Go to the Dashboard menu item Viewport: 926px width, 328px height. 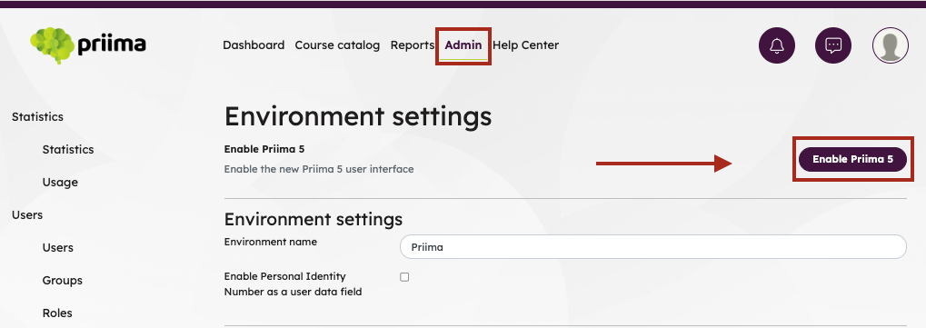click(254, 45)
